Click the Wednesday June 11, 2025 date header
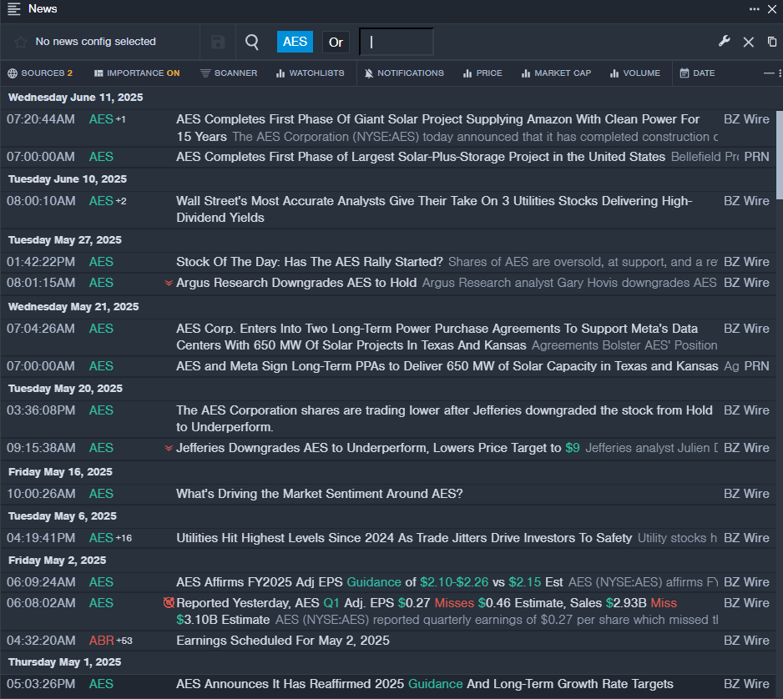This screenshot has width=783, height=699. (x=75, y=98)
